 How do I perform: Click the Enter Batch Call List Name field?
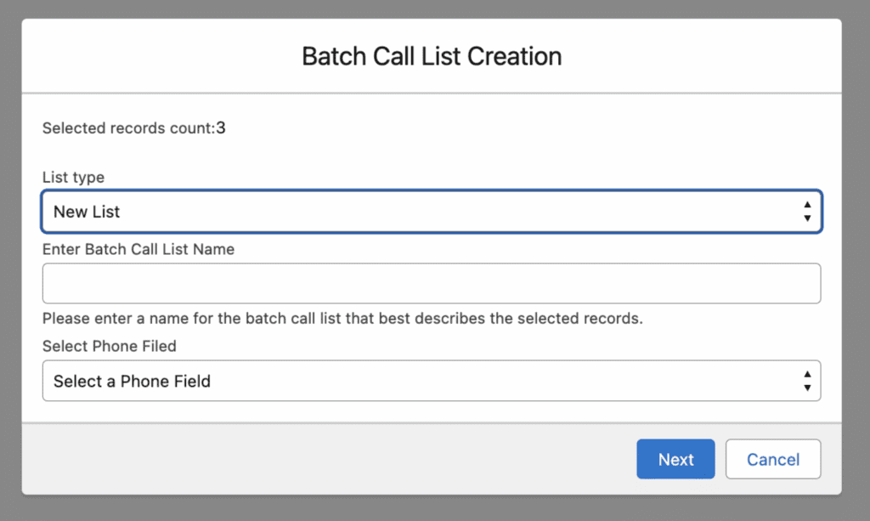pyautogui.click(x=432, y=283)
